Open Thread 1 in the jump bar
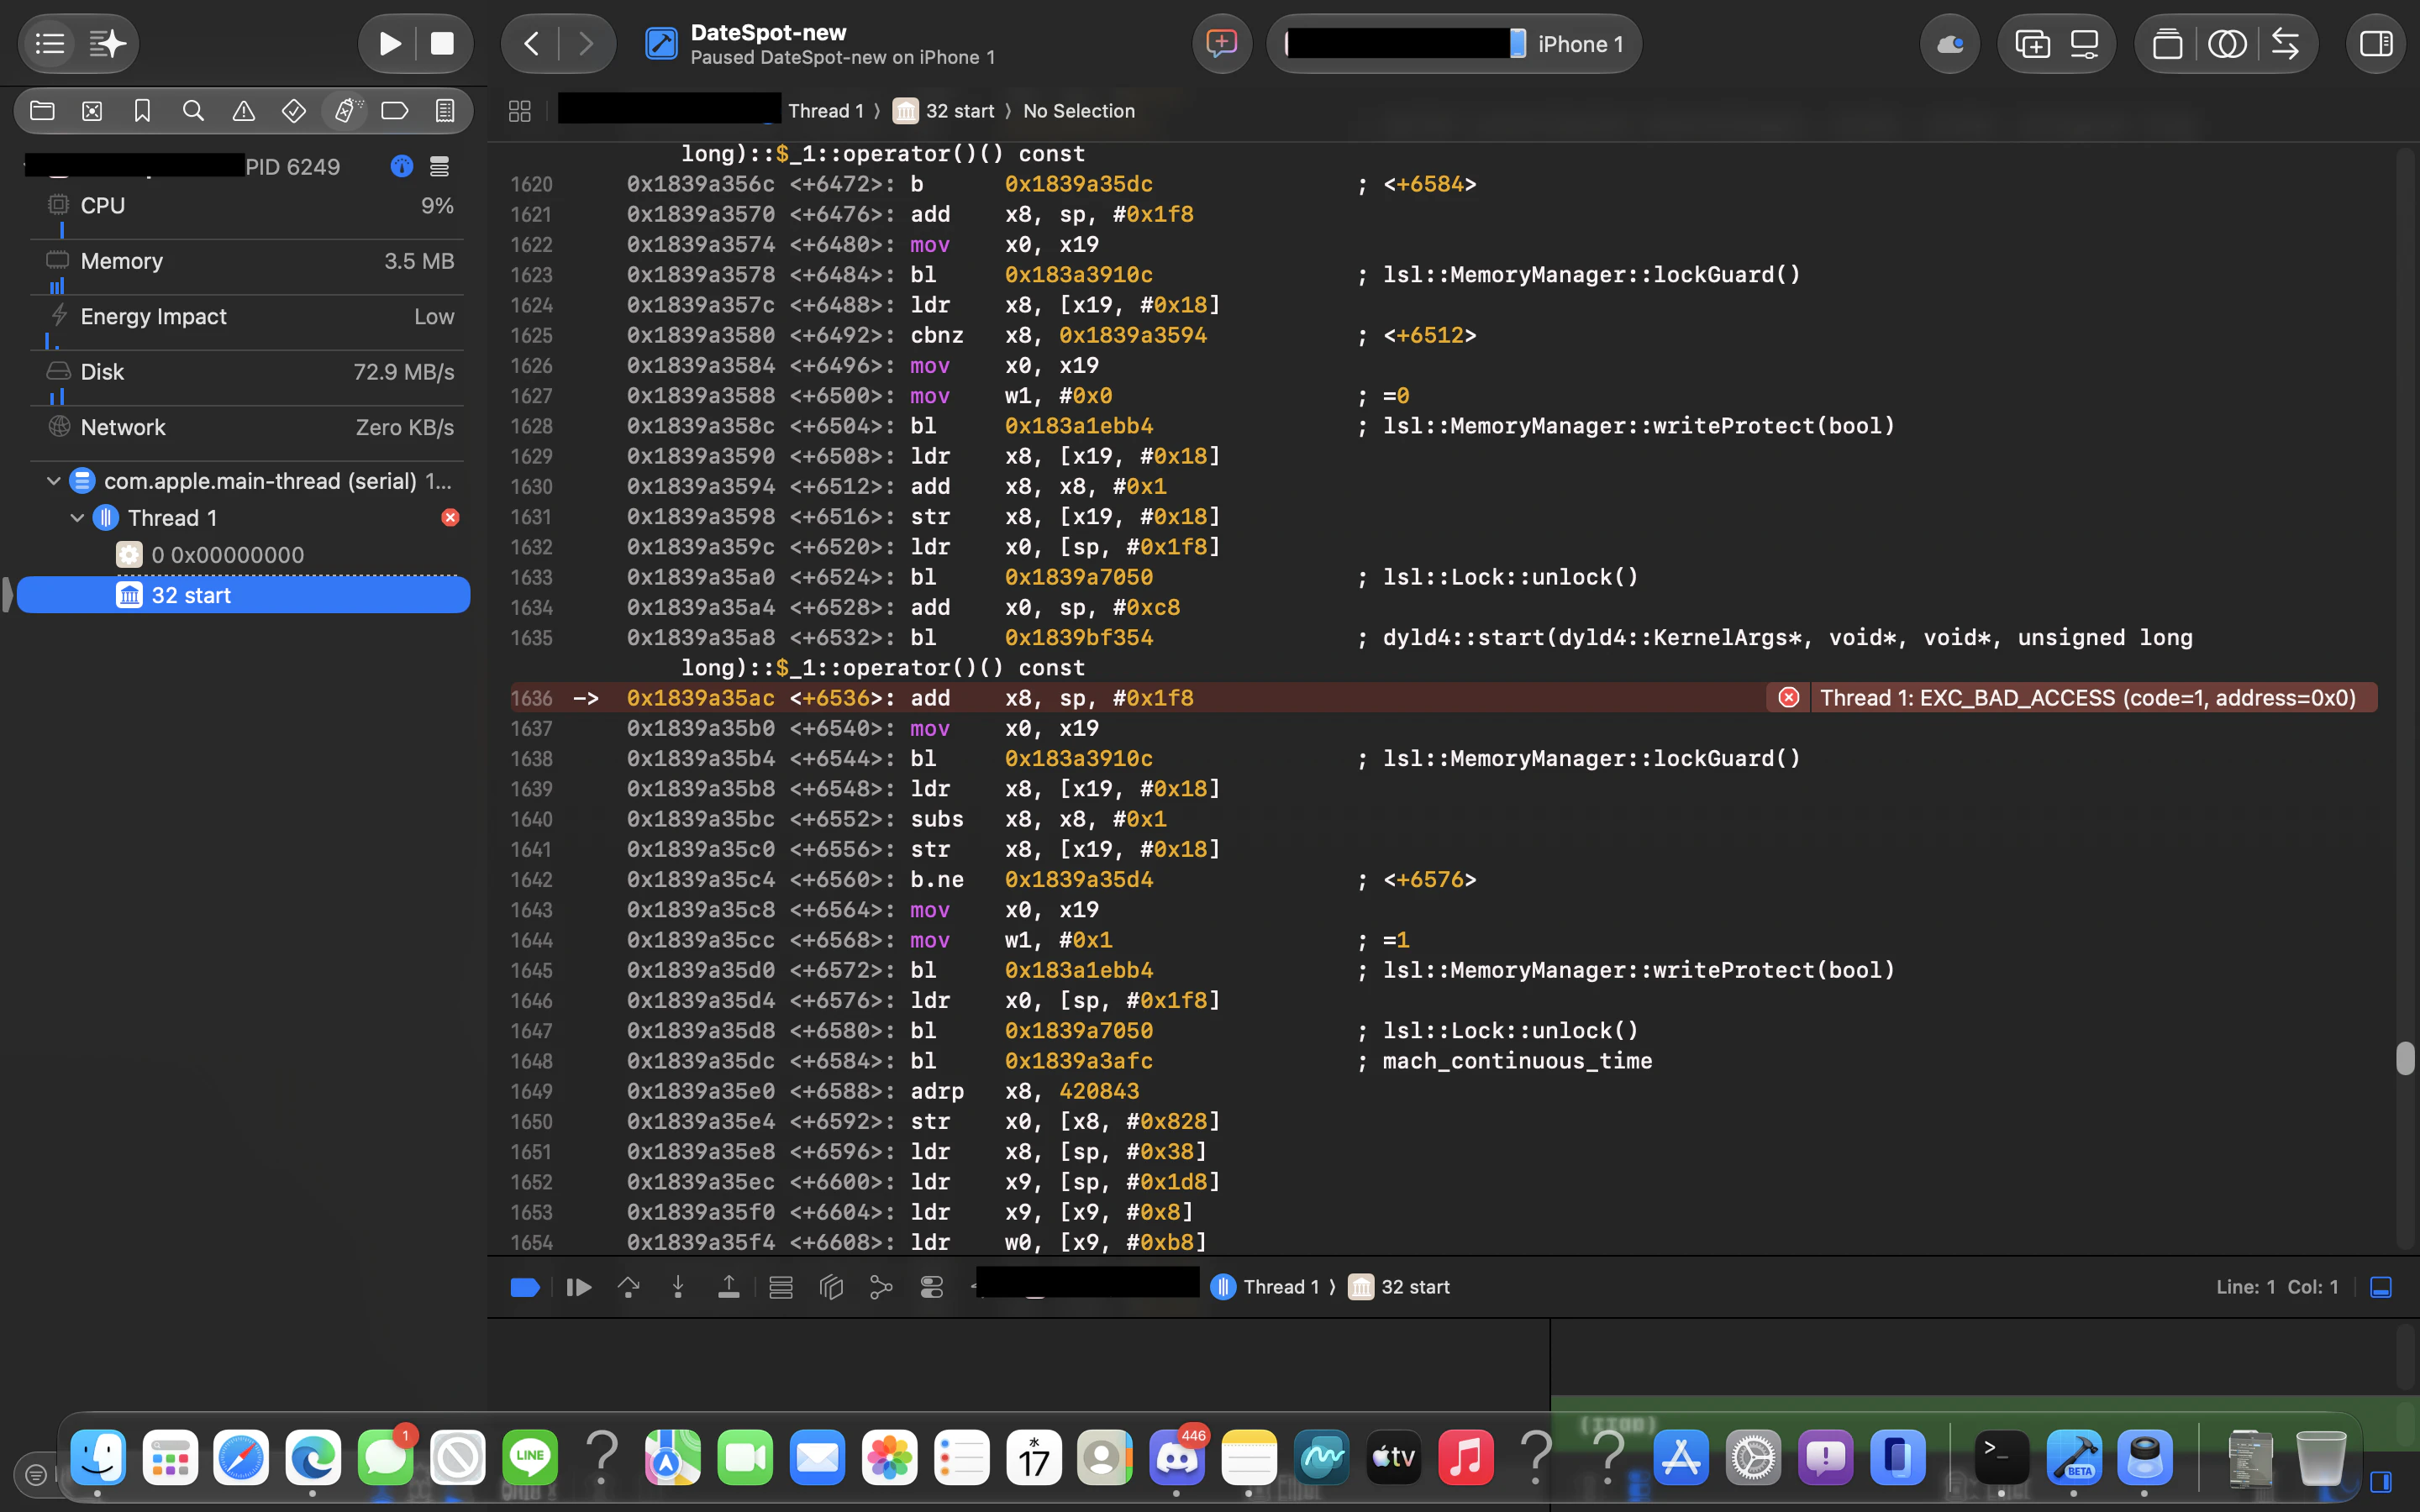The width and height of the screenshot is (2420, 1512). [x=825, y=111]
